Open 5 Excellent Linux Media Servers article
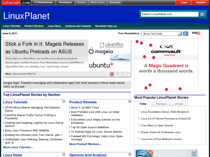Image resolution: width=210 pixels, height=157 pixels. click(x=95, y=121)
